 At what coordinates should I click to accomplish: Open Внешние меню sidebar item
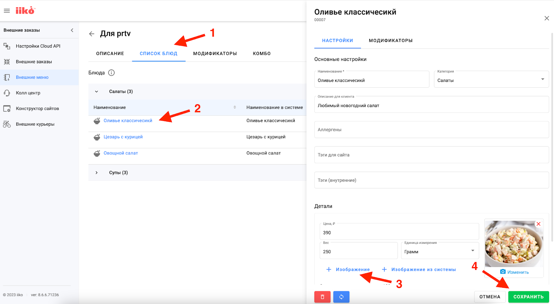[x=39, y=77]
